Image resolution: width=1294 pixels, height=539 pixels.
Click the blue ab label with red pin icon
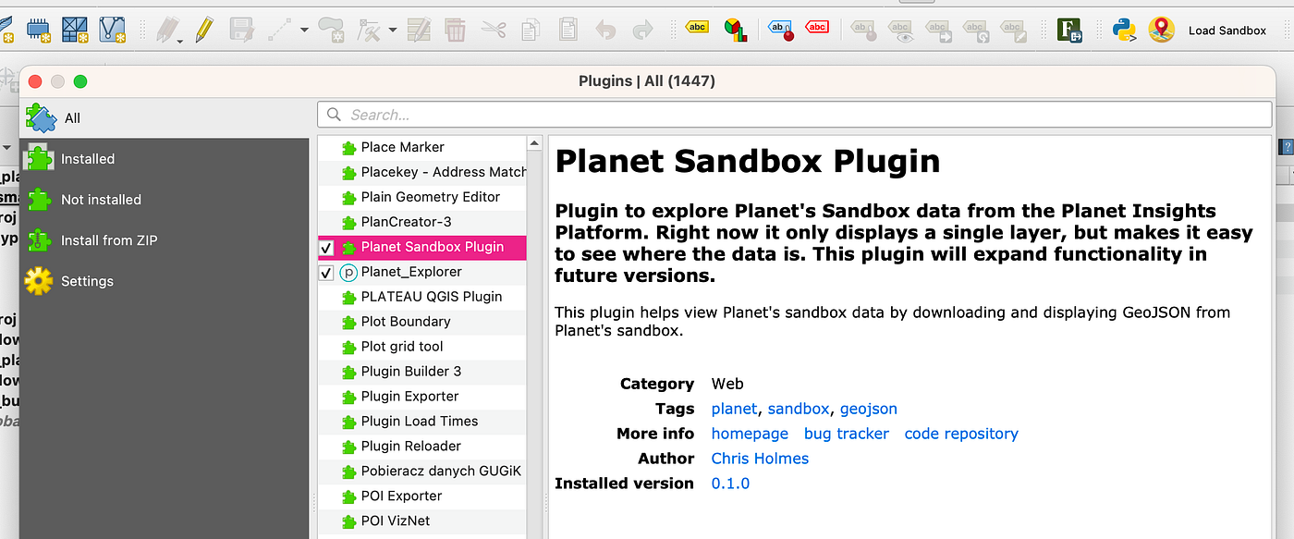point(781,30)
